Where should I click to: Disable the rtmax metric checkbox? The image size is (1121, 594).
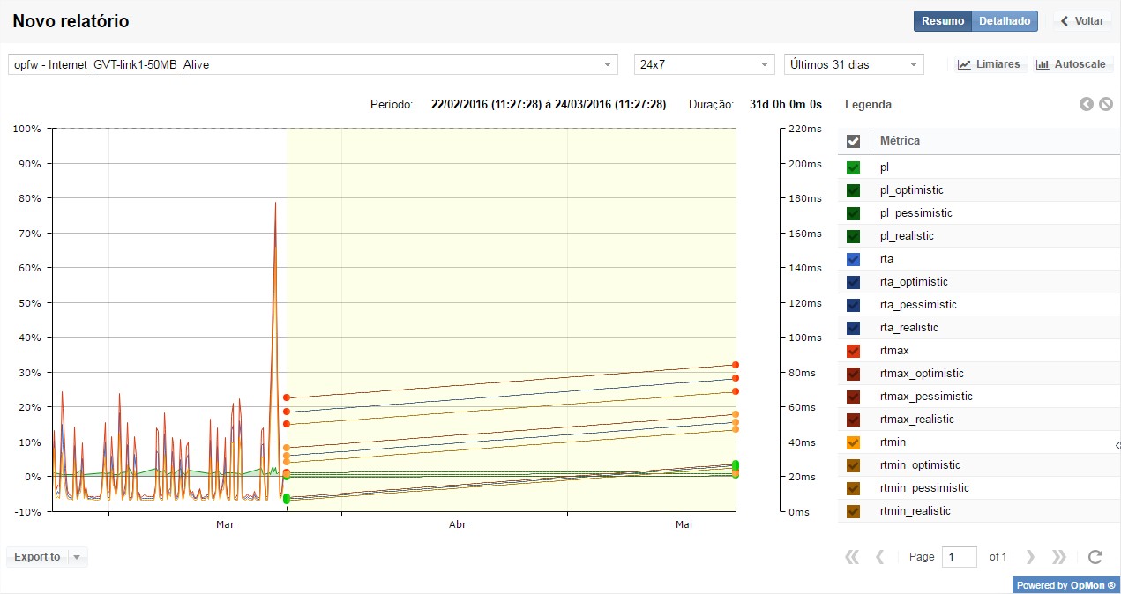click(x=853, y=351)
